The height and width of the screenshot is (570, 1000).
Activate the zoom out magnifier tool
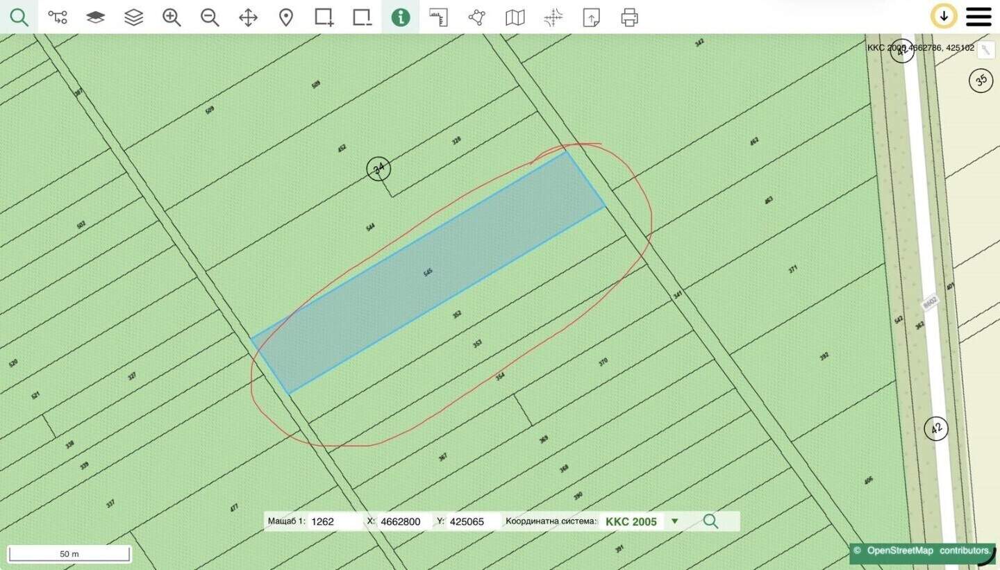click(x=210, y=17)
